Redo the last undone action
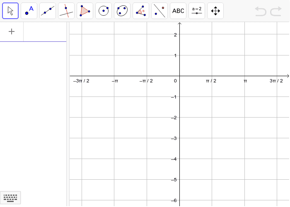This screenshot has height=207, width=290. tap(276, 11)
